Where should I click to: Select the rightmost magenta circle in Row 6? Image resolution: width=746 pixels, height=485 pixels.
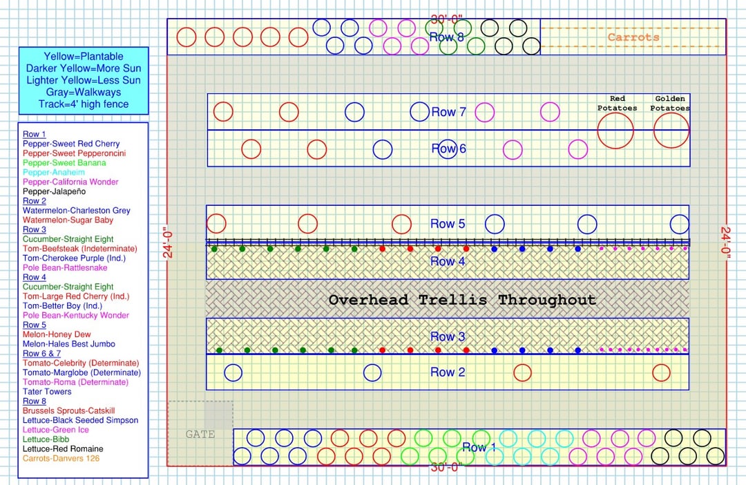tap(577, 149)
